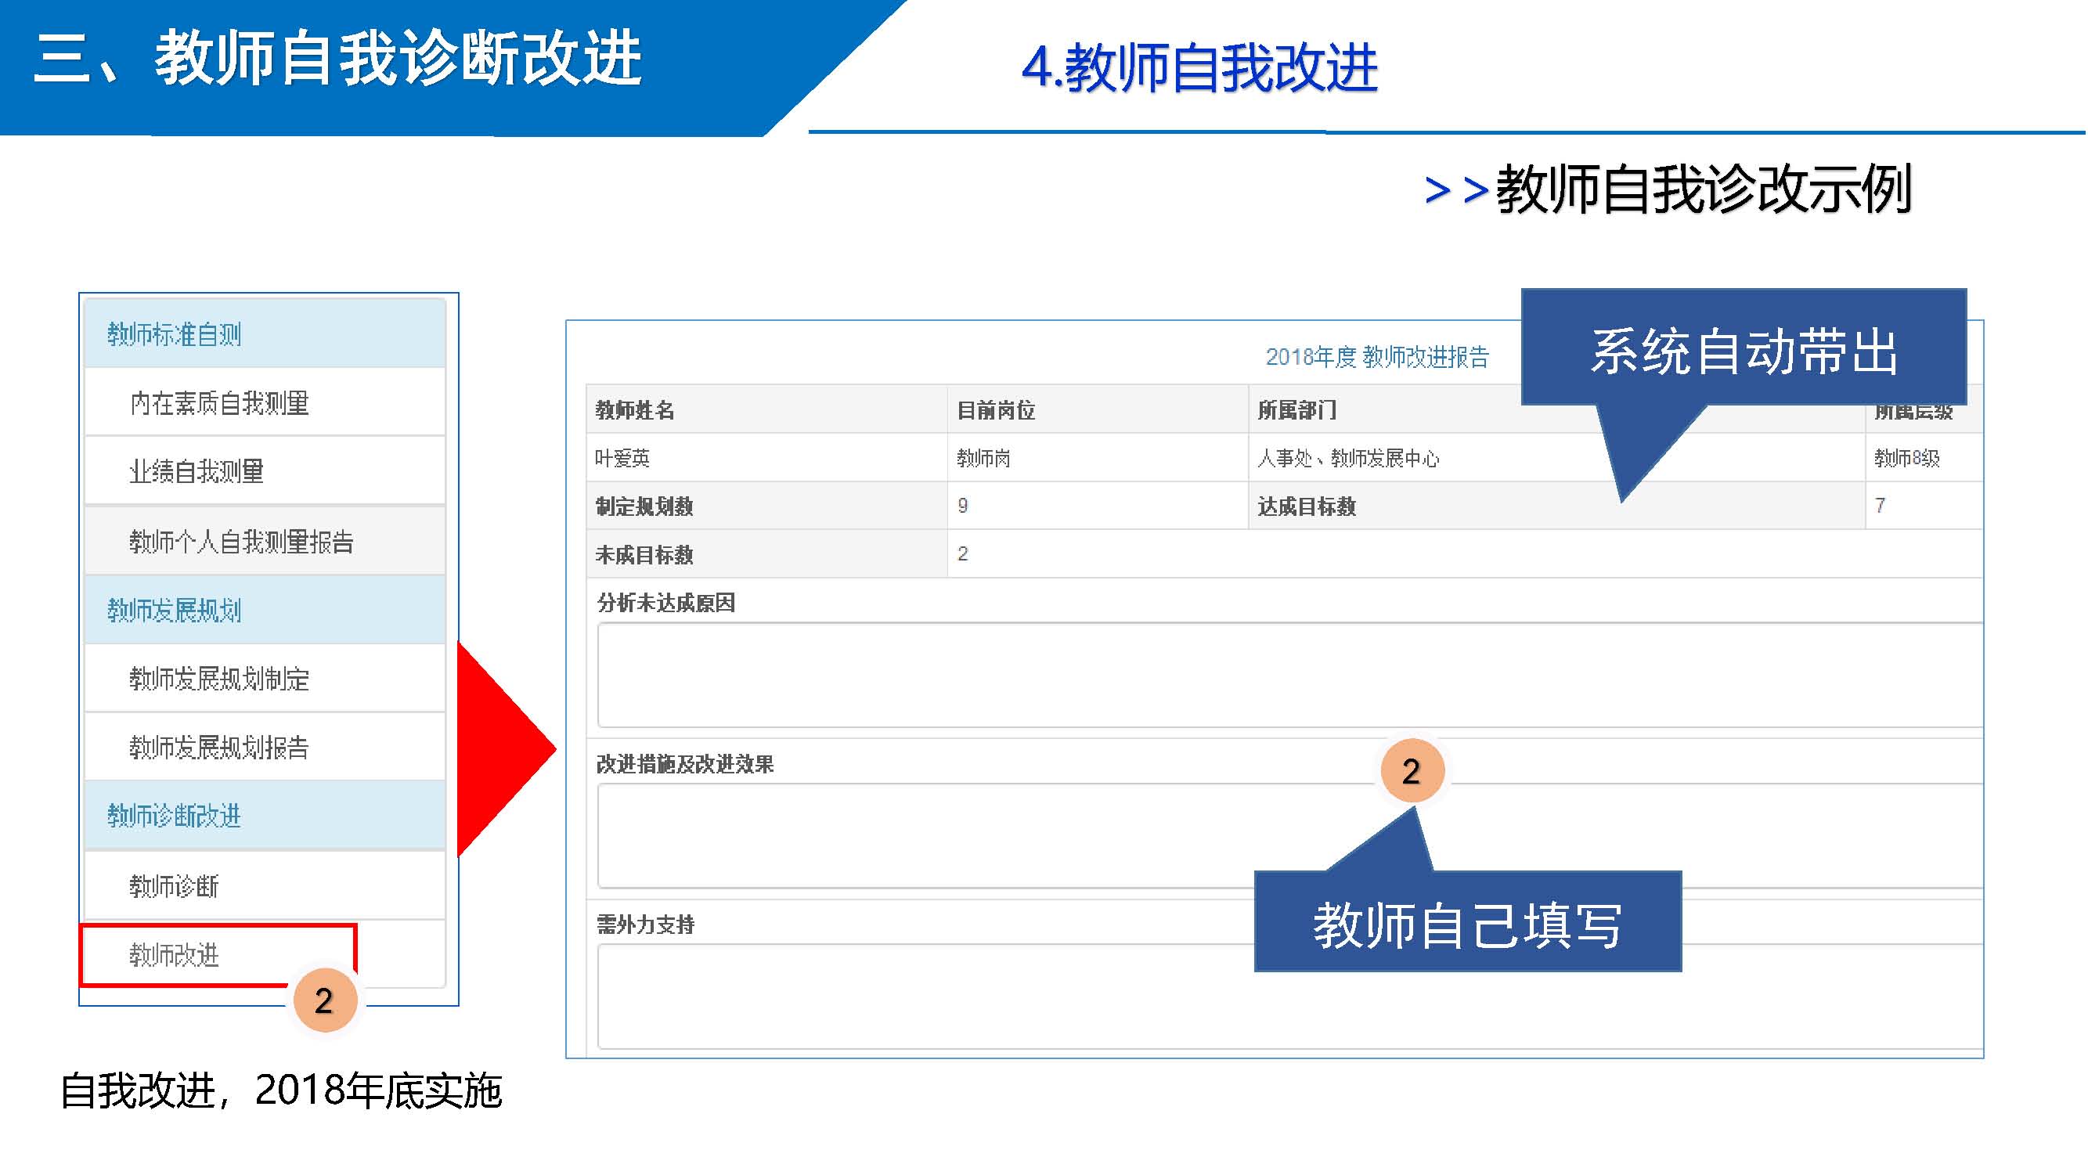Open 教师发展规划报告 page
This screenshot has width=2088, height=1175.
(219, 746)
